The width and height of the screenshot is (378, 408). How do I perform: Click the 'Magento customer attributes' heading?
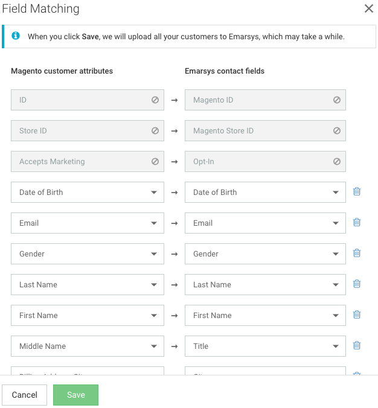coord(62,71)
